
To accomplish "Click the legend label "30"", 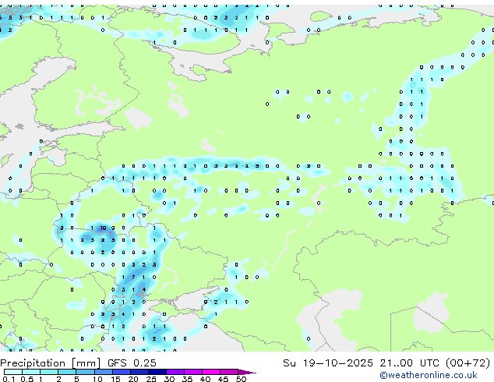I will (x=169, y=379).
